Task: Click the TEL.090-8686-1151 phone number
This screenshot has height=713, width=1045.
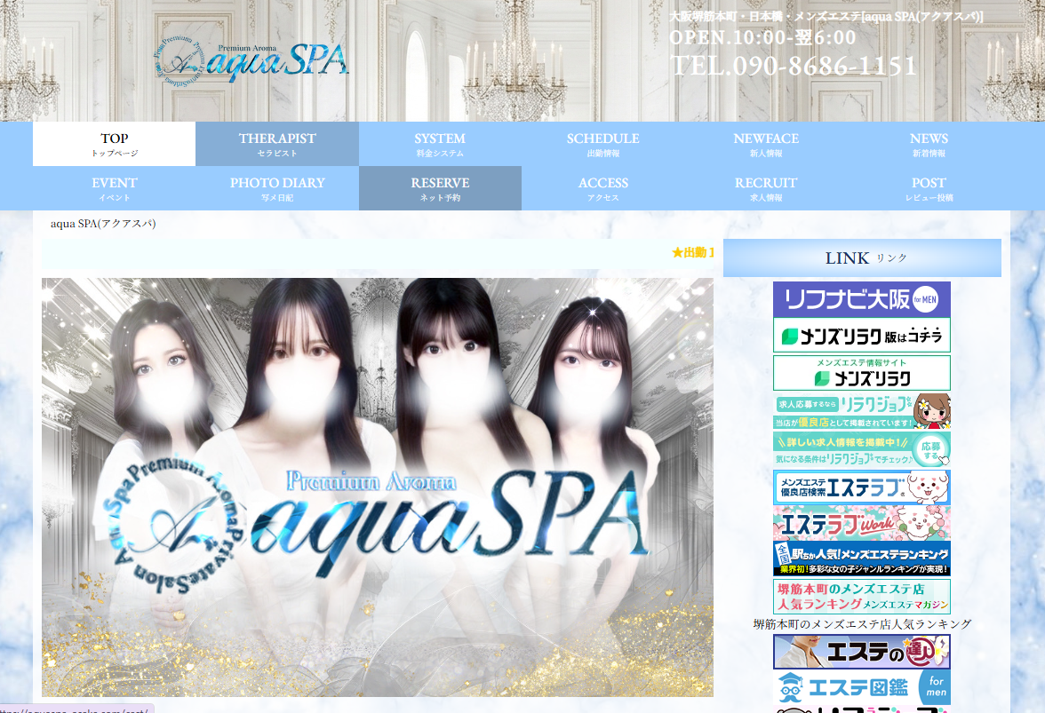Action: 794,66
